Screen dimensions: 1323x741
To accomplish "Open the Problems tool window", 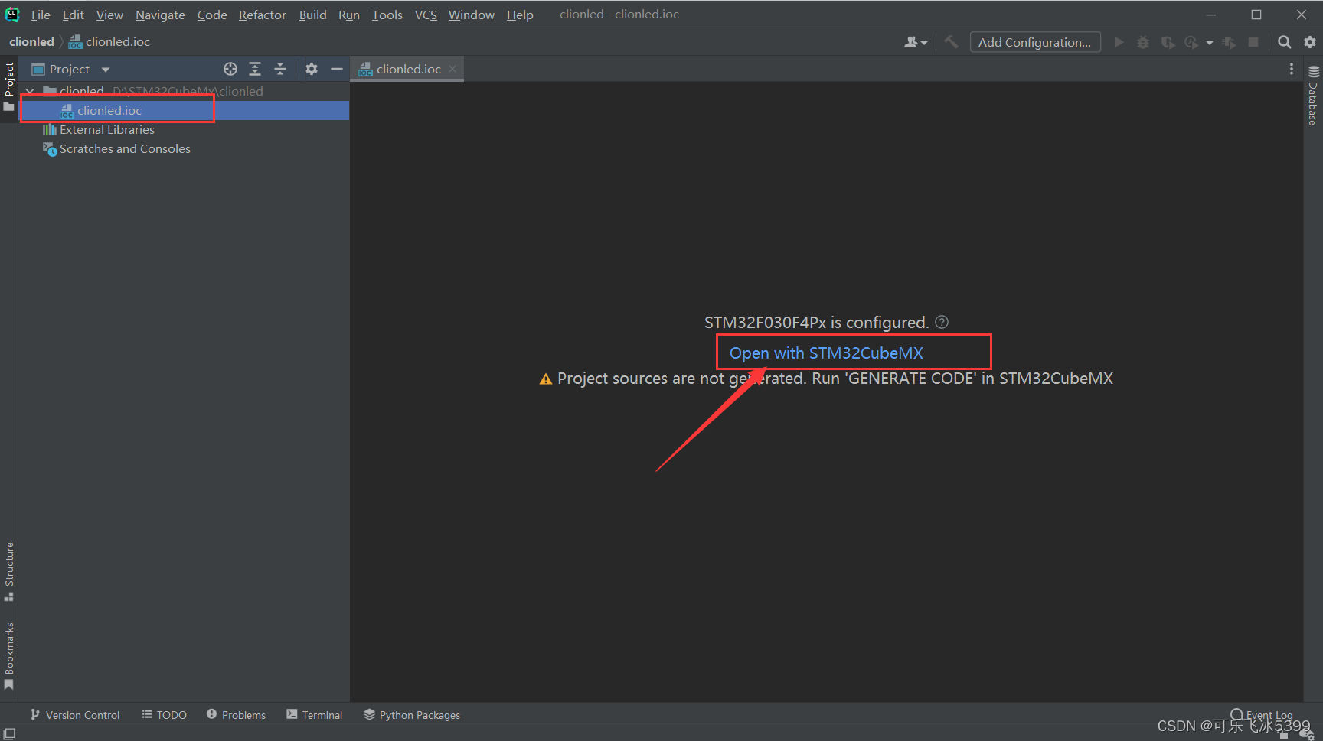I will click(236, 715).
